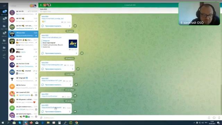
Task: Open the emoji picker icon
Action: click(214, 118)
